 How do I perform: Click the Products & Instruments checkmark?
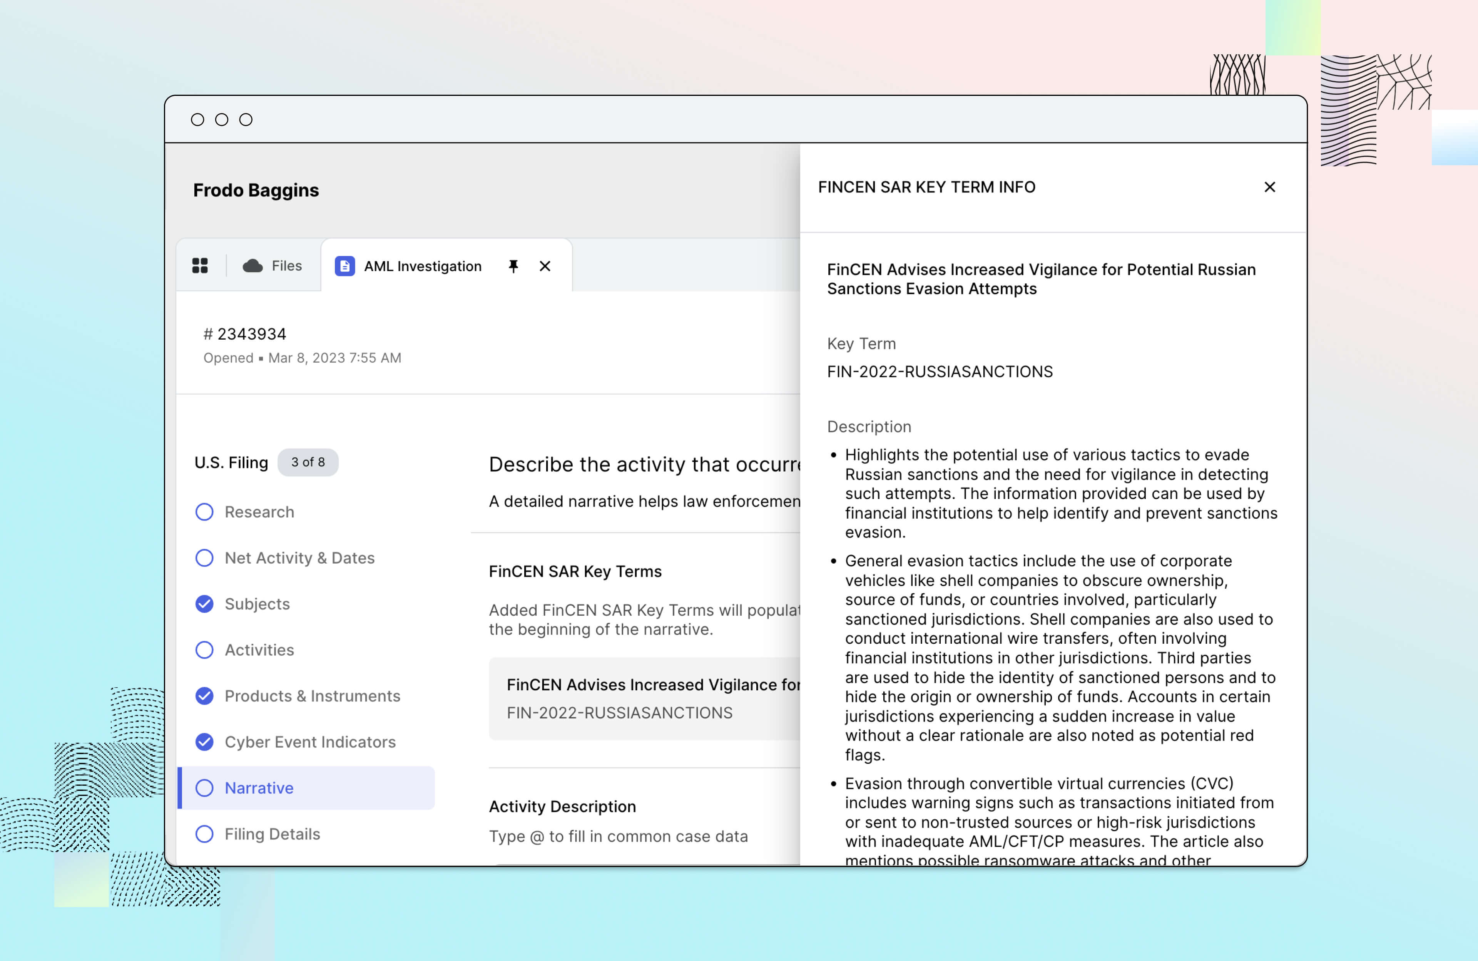[x=204, y=696]
